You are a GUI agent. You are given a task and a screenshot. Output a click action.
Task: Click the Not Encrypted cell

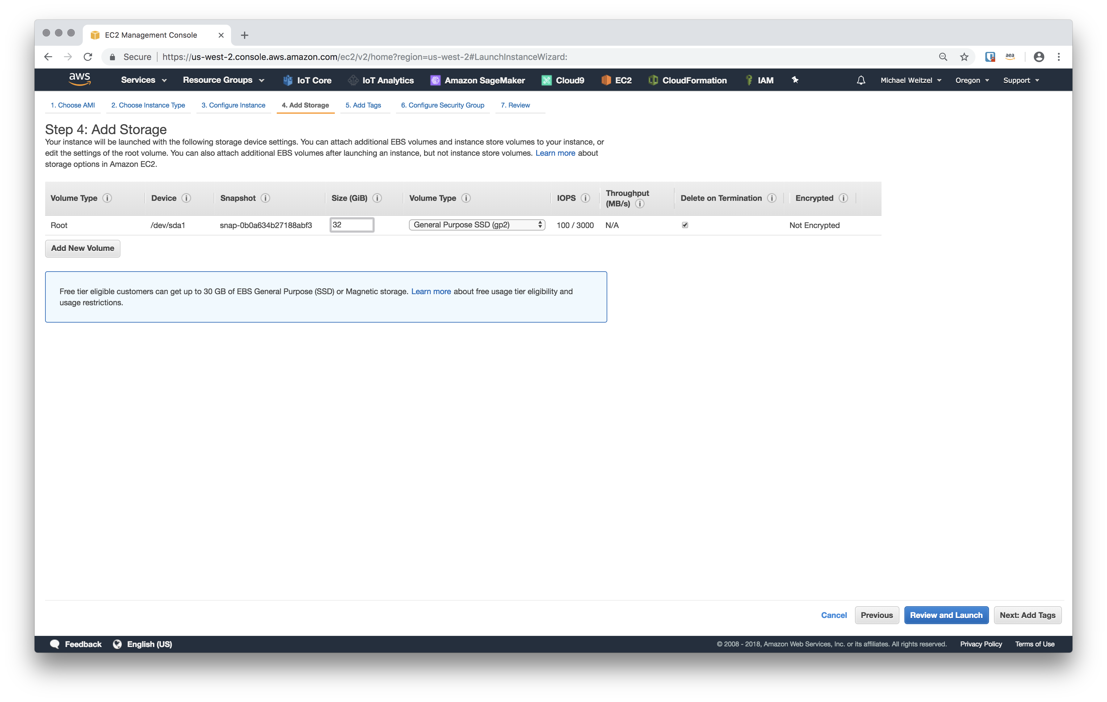[x=814, y=226]
